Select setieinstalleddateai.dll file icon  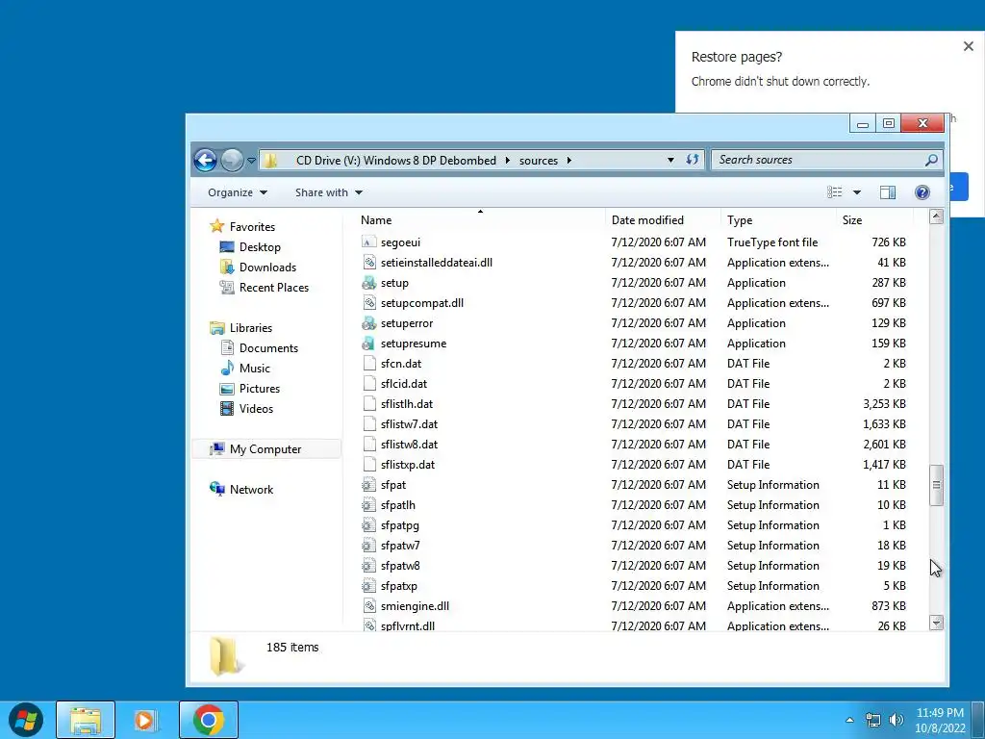369,262
